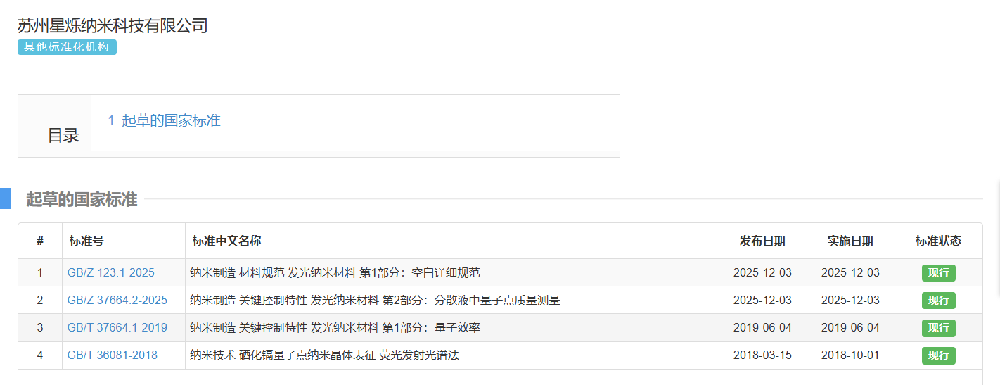Click the '#' column header

click(40, 241)
